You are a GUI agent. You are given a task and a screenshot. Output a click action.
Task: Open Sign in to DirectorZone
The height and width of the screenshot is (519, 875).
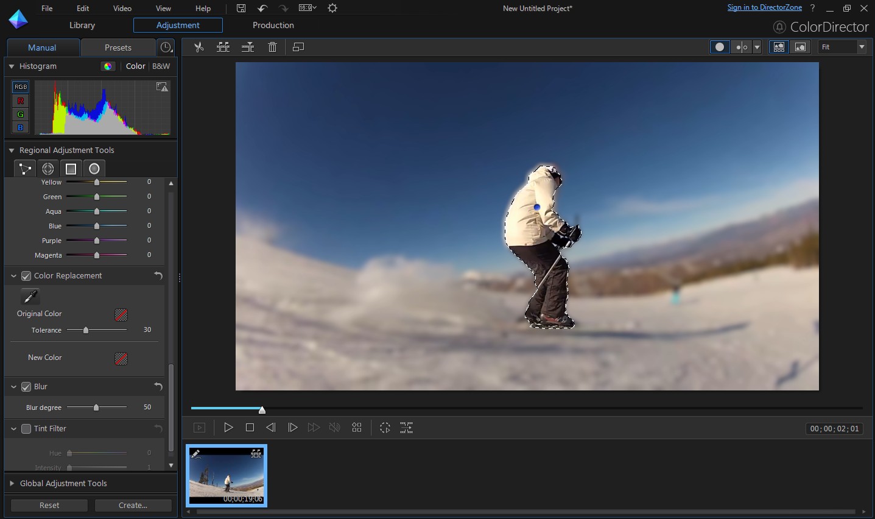764,7
